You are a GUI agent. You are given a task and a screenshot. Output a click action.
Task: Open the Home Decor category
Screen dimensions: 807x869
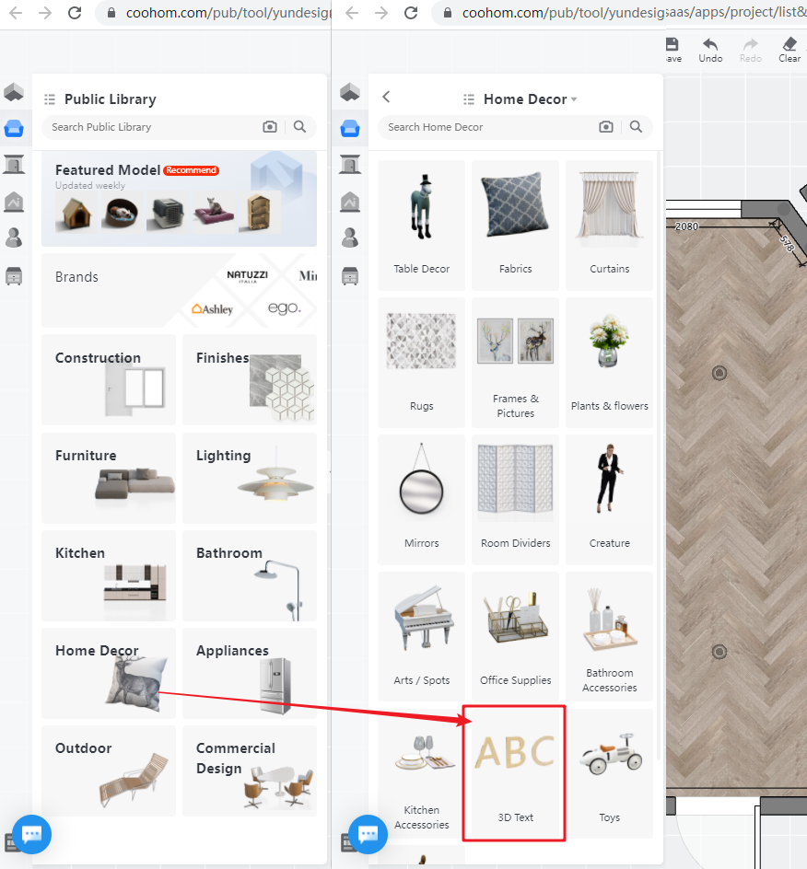point(109,673)
